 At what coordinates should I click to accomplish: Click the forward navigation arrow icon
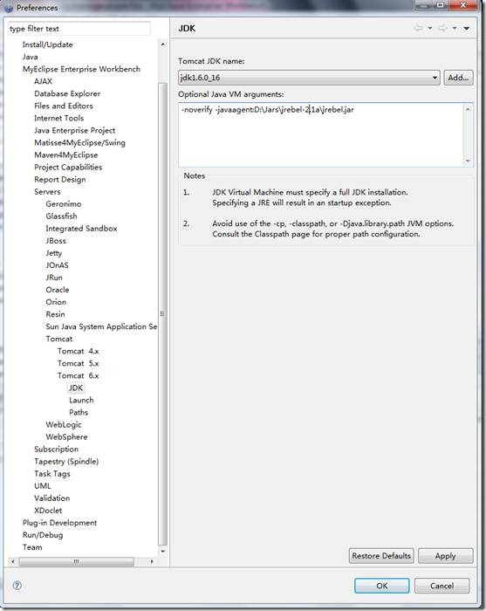[442, 28]
